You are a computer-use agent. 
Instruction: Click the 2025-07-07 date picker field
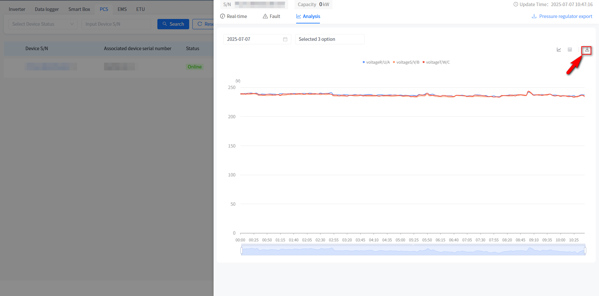pyautogui.click(x=254, y=39)
